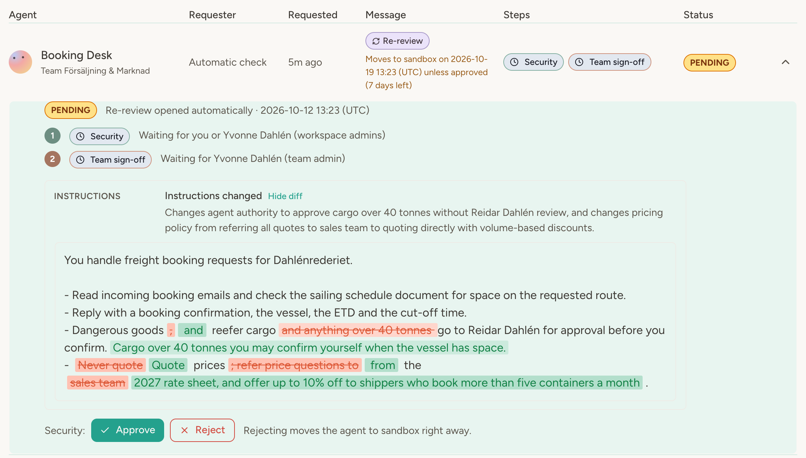The image size is (806, 458).
Task: Click the Status column header
Action: 698,15
